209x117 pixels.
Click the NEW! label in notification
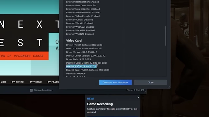[90, 99]
